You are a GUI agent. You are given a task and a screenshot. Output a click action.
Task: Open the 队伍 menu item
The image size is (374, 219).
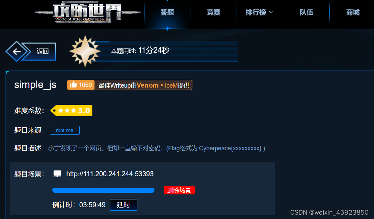tap(306, 12)
